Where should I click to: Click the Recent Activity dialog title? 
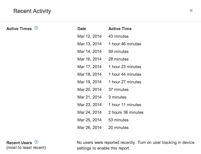pos(32,11)
